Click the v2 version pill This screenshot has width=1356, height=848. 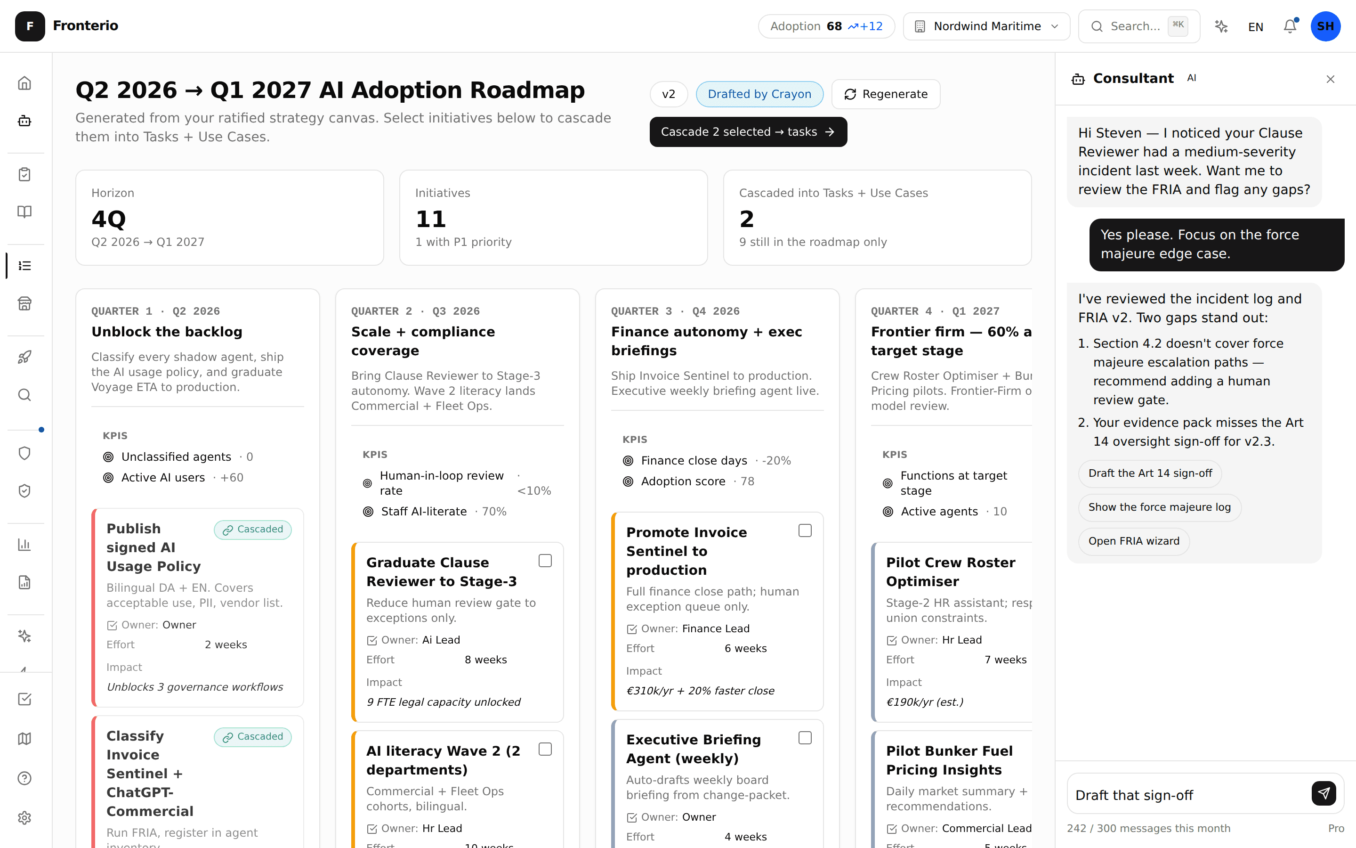tap(669, 94)
